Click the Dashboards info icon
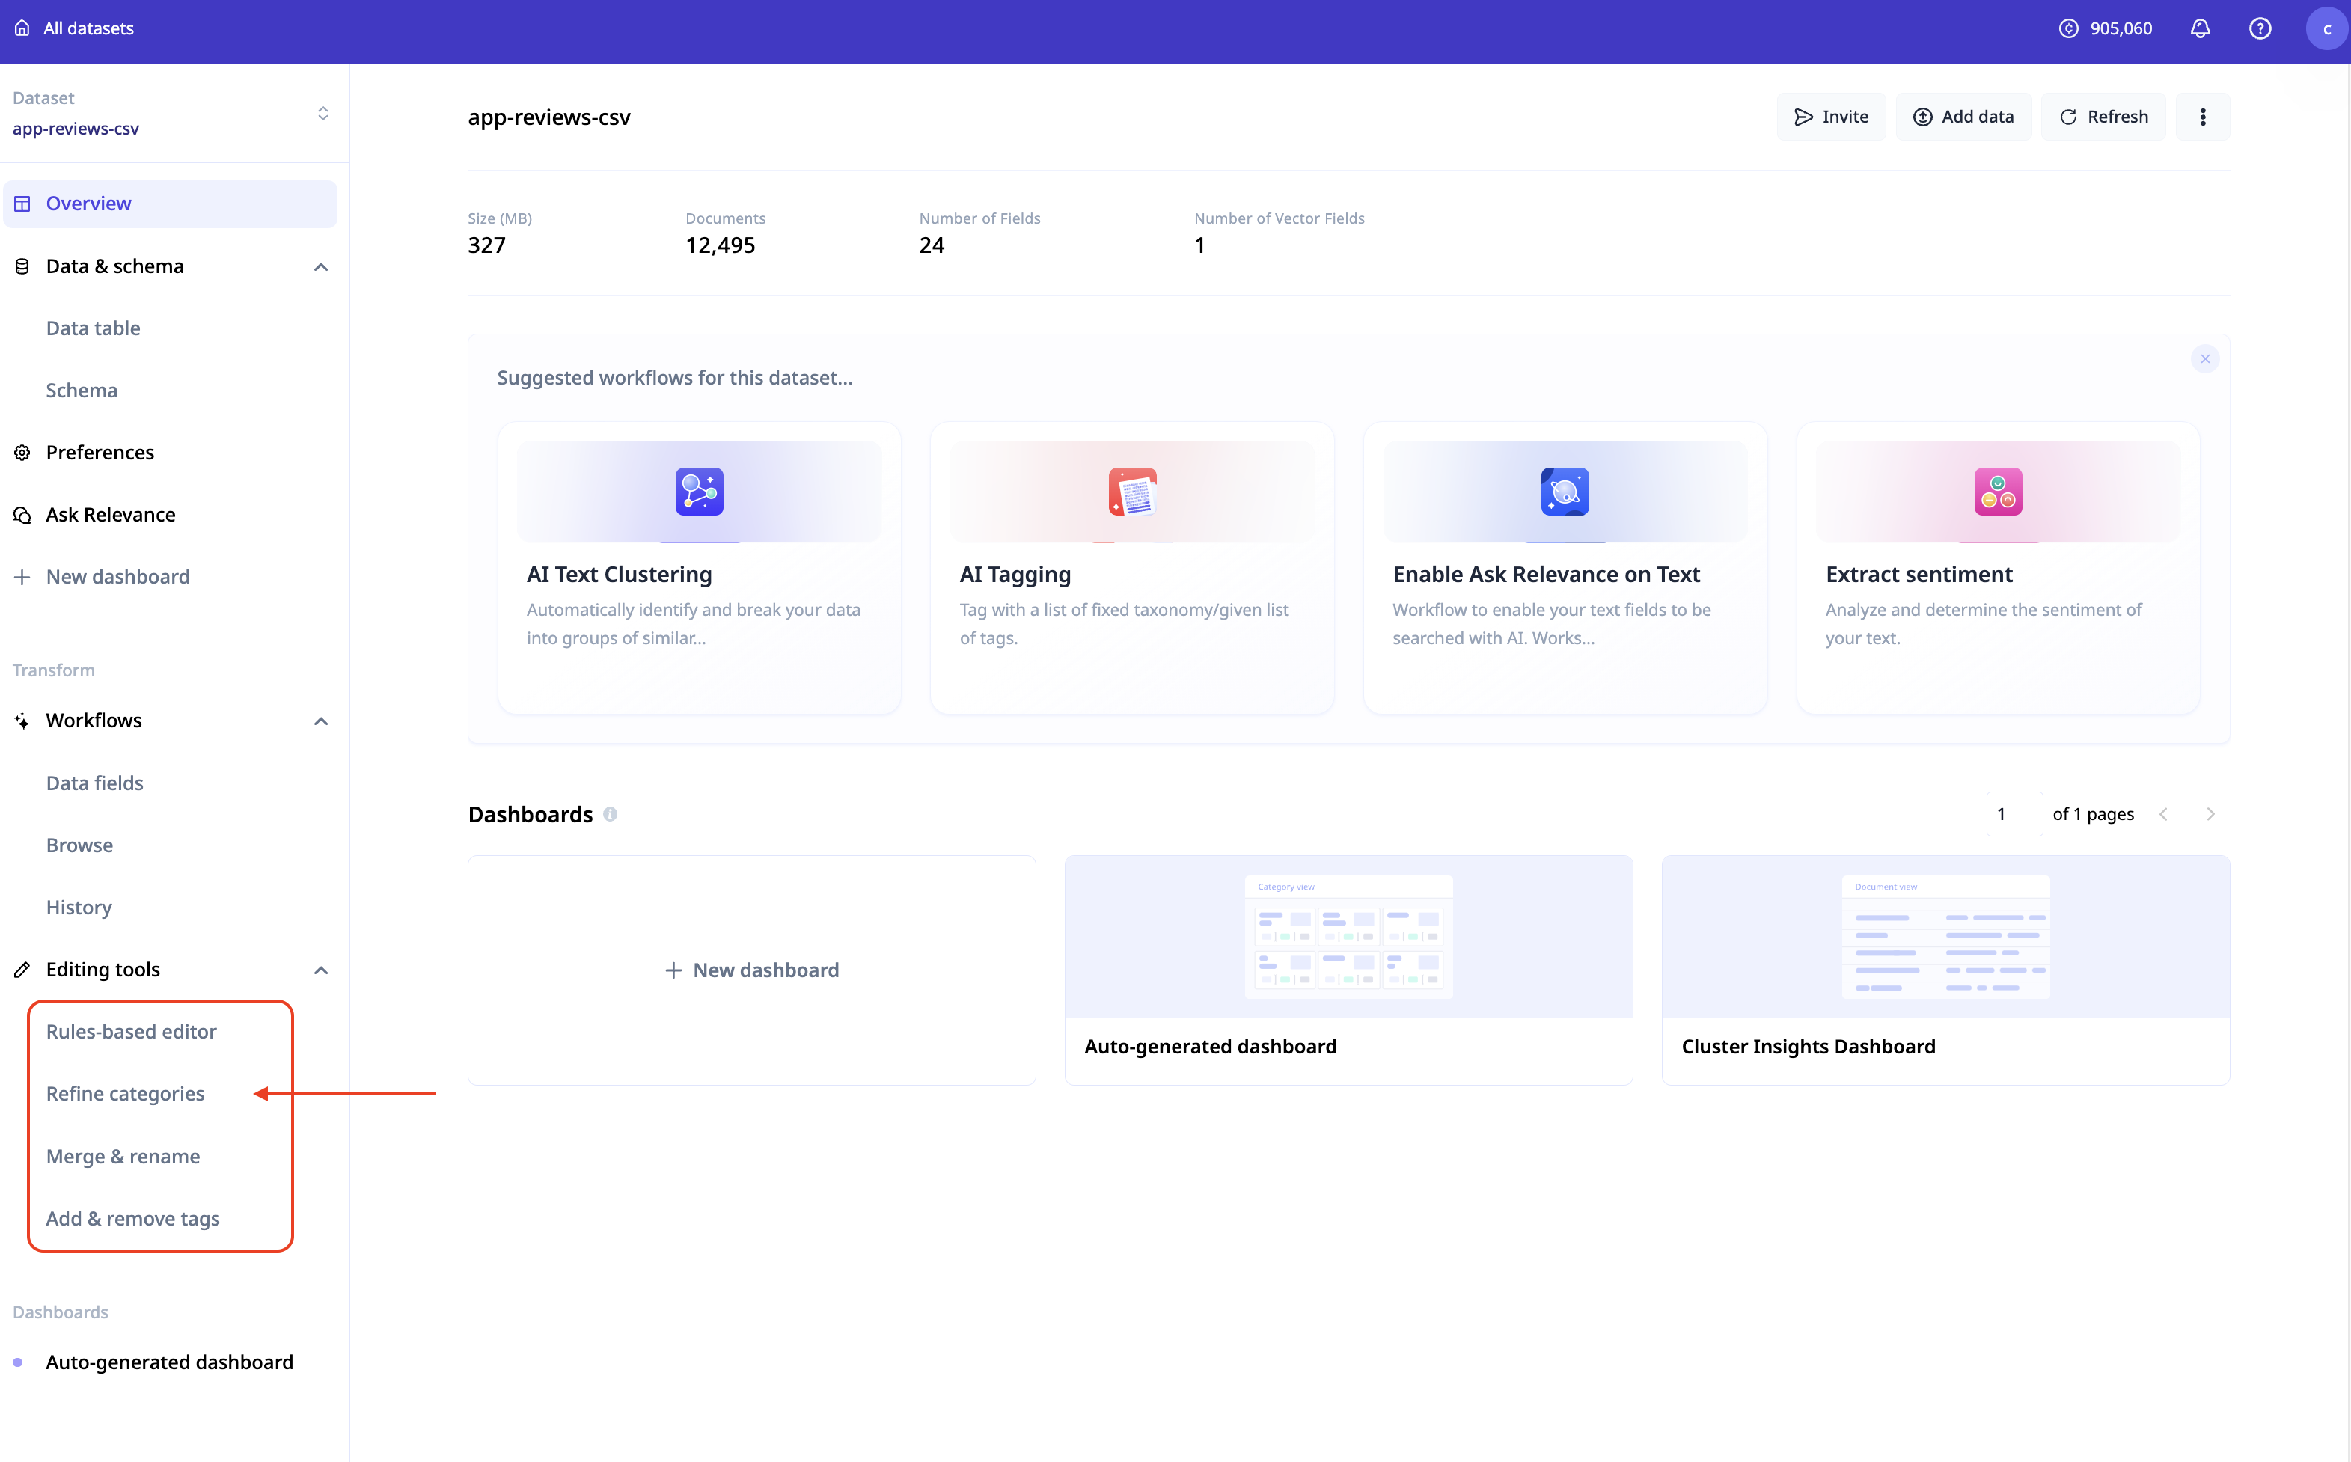This screenshot has height=1462, width=2351. pyautogui.click(x=610, y=814)
